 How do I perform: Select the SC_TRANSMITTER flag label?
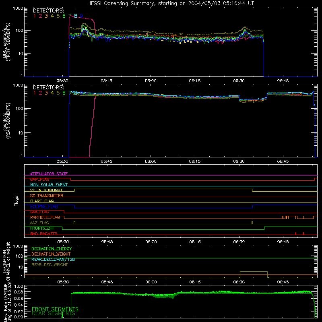pos(46,196)
